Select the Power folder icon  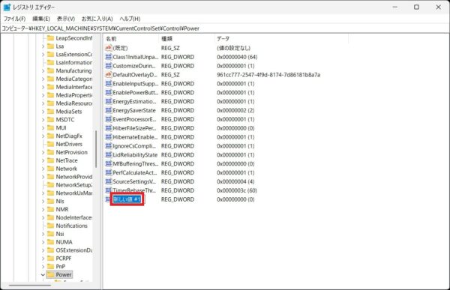click(50, 274)
